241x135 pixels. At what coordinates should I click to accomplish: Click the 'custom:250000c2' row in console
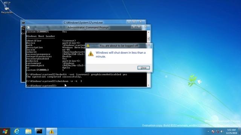45,70
